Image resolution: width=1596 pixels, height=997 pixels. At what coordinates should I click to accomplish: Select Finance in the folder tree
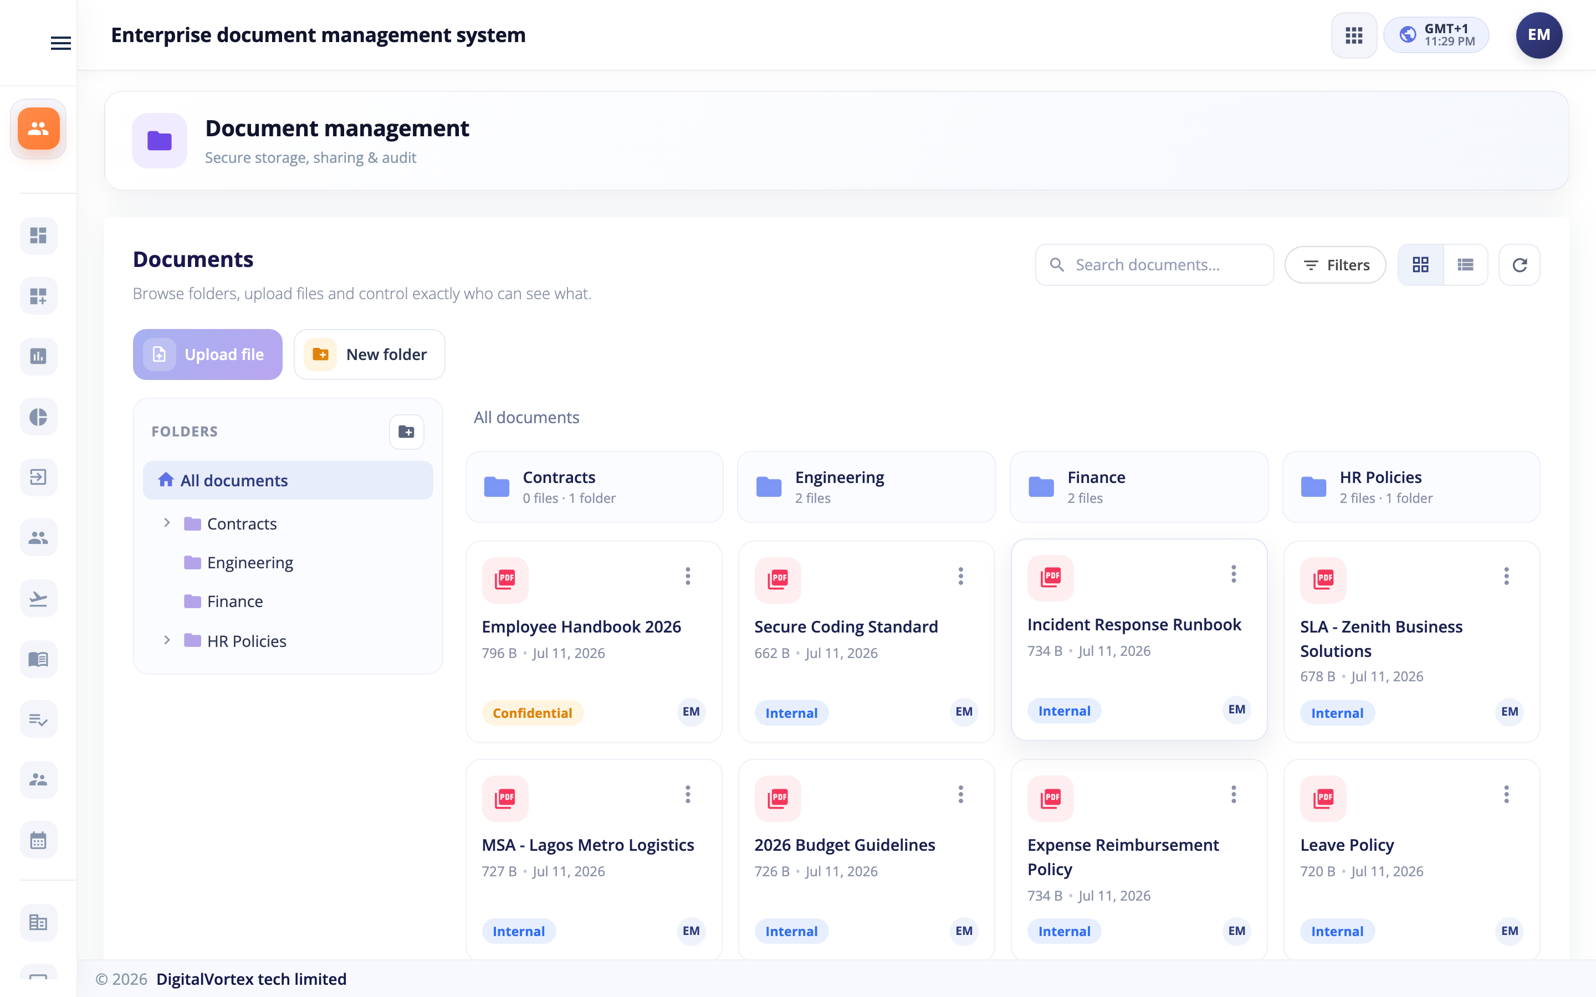pos(235,602)
